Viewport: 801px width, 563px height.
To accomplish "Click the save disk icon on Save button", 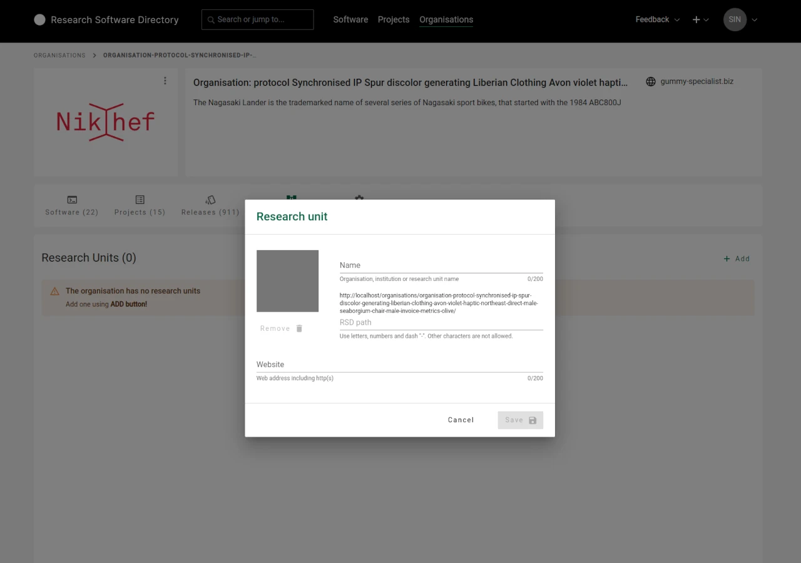I will coord(533,420).
